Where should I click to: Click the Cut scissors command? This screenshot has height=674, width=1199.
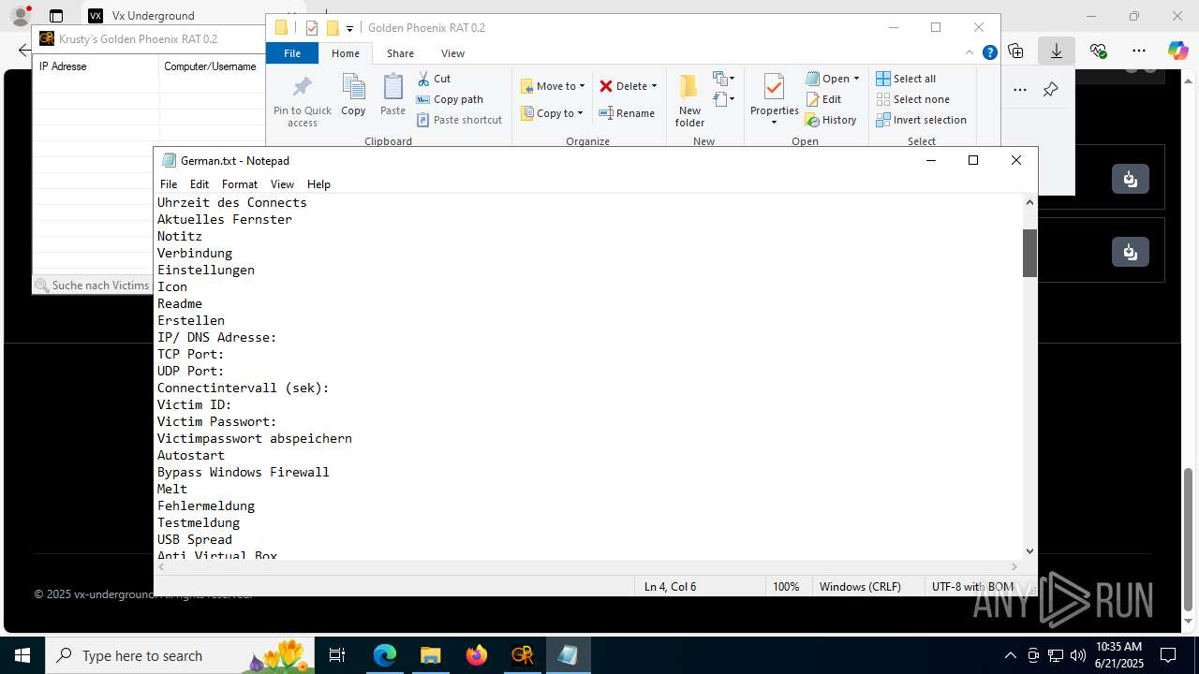pyautogui.click(x=434, y=79)
